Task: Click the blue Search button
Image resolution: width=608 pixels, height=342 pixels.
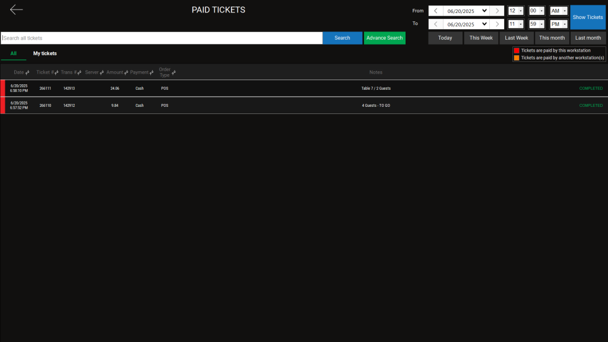Action: click(x=343, y=38)
